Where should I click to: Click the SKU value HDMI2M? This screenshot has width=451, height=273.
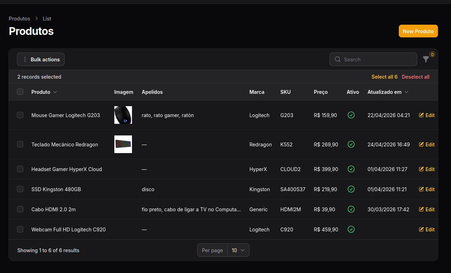(x=291, y=210)
